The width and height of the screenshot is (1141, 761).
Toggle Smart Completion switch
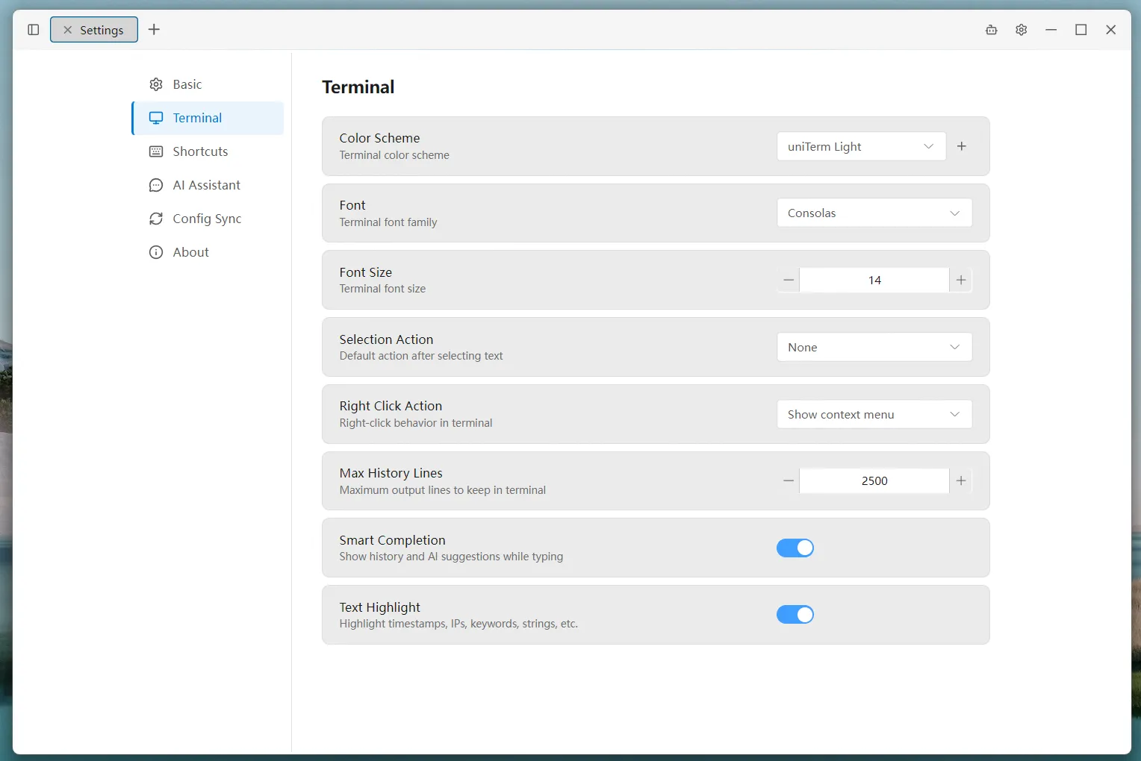pyautogui.click(x=795, y=548)
